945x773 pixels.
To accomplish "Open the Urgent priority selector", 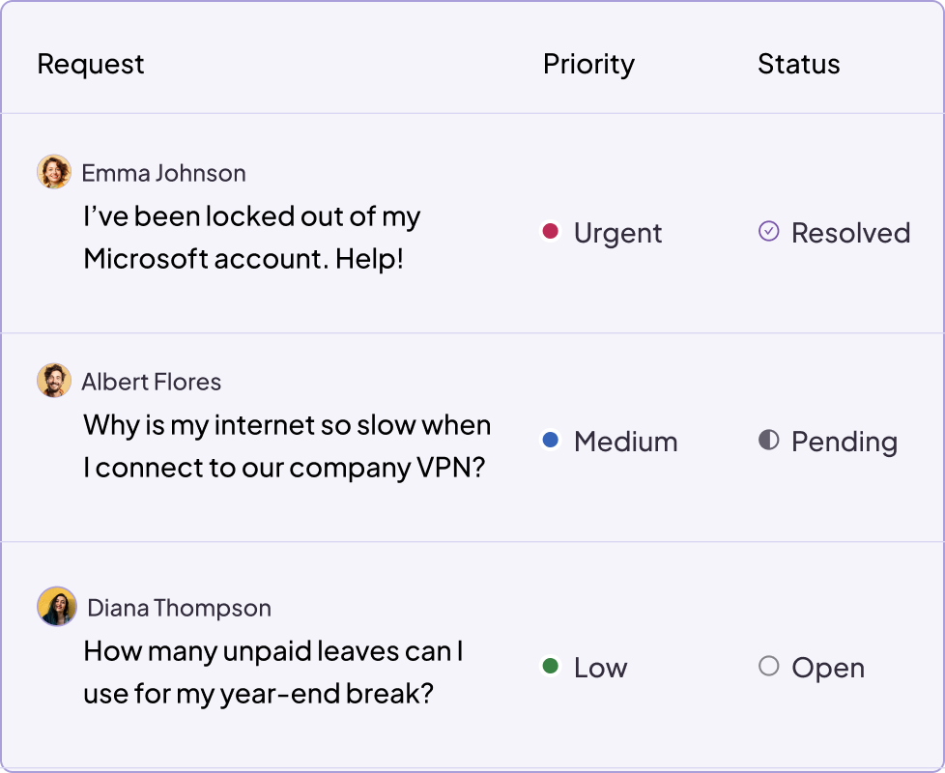I will pos(603,232).
